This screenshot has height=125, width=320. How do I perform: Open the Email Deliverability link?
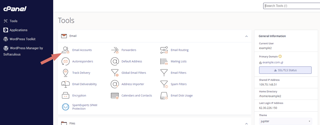click(84, 84)
